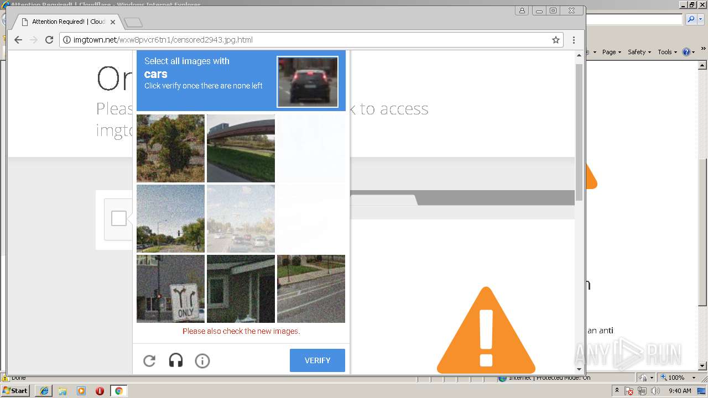View site information icon beside imgtown.net URL
Screen dimensions: 708x398
tap(67, 40)
